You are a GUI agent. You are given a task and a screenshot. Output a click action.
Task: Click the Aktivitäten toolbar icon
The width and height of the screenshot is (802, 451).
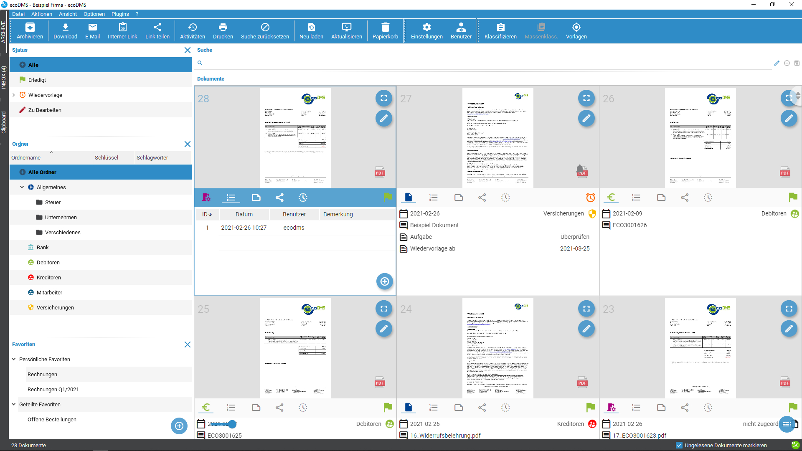point(192,30)
